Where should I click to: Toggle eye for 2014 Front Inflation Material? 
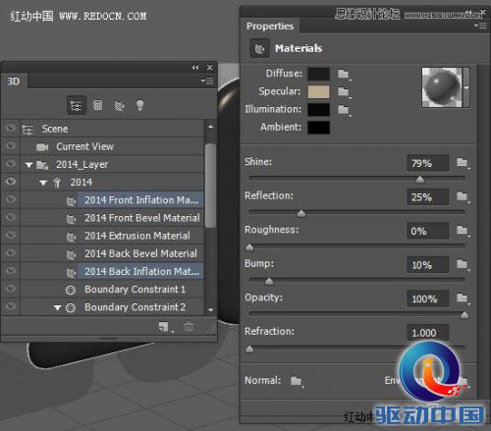[x=11, y=199]
